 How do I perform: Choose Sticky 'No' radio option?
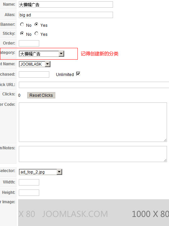(x=22, y=33)
